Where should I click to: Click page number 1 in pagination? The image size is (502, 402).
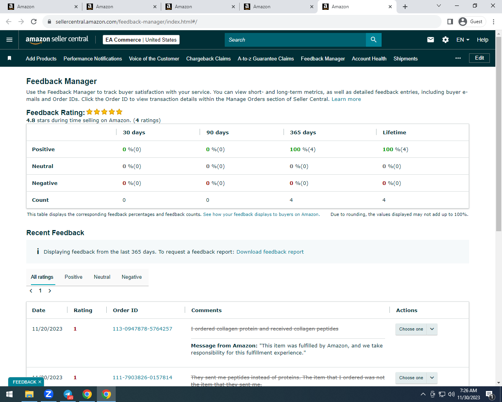click(x=40, y=291)
